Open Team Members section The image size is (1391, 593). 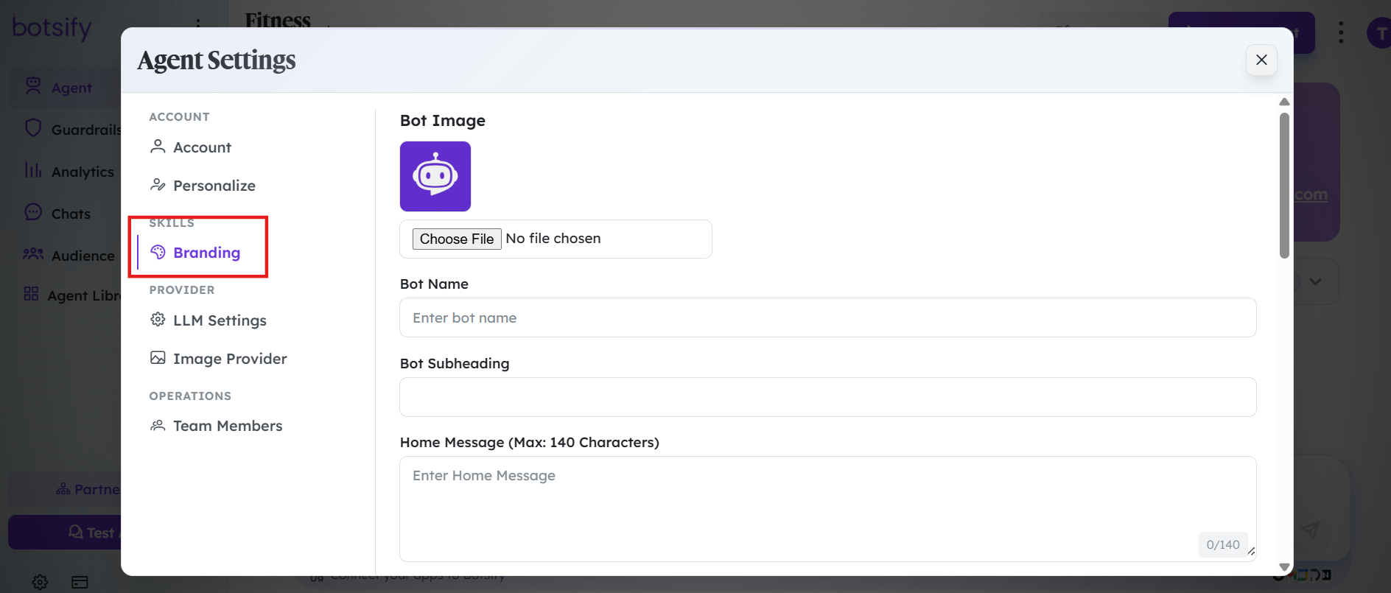coord(216,426)
